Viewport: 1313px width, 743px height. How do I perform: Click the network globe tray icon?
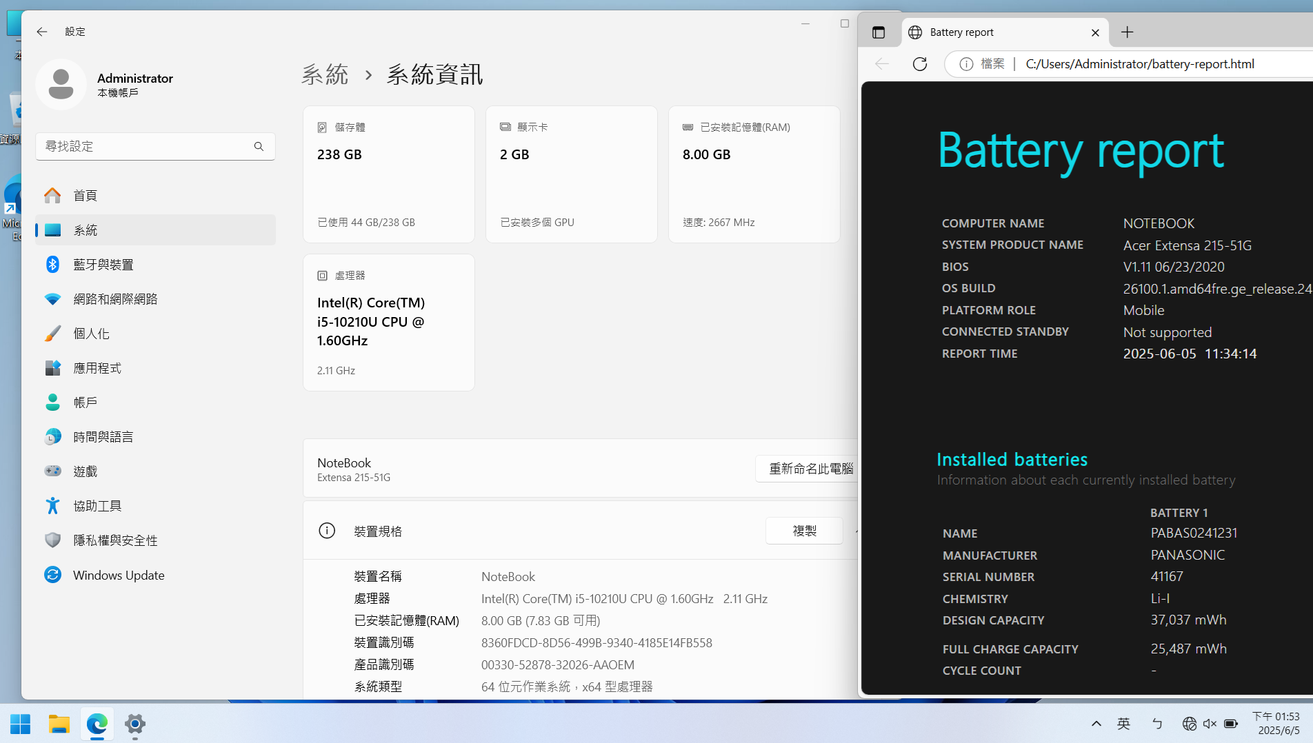[1190, 724]
